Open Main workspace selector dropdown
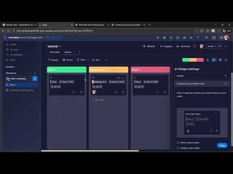Viewport: 233px width, 174px height. (x=18, y=79)
